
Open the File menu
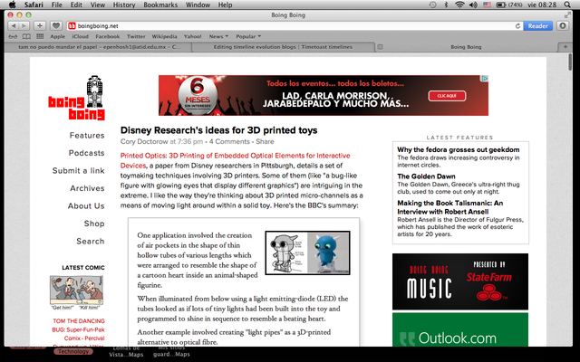[x=56, y=5]
